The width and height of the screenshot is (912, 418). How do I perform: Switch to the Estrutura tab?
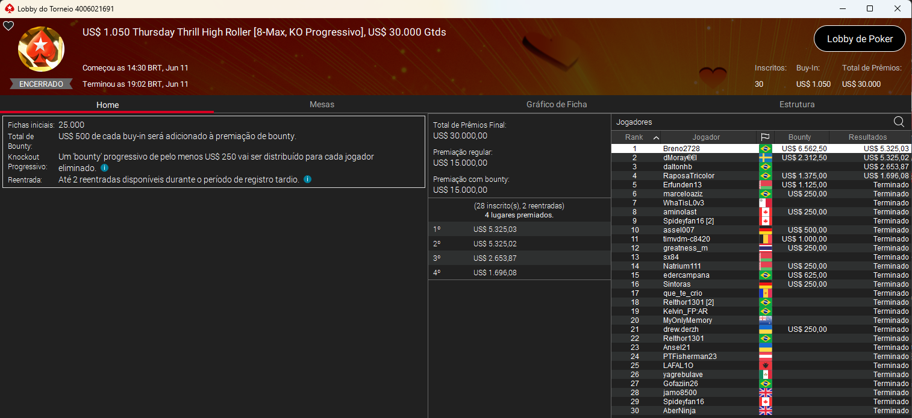tap(797, 104)
